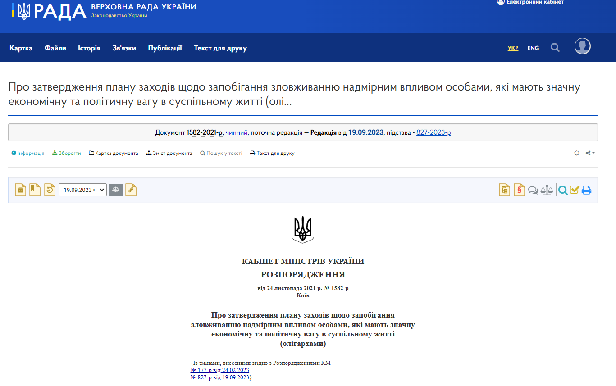
Task: Click the bookmark document icon
Action: coord(35,190)
